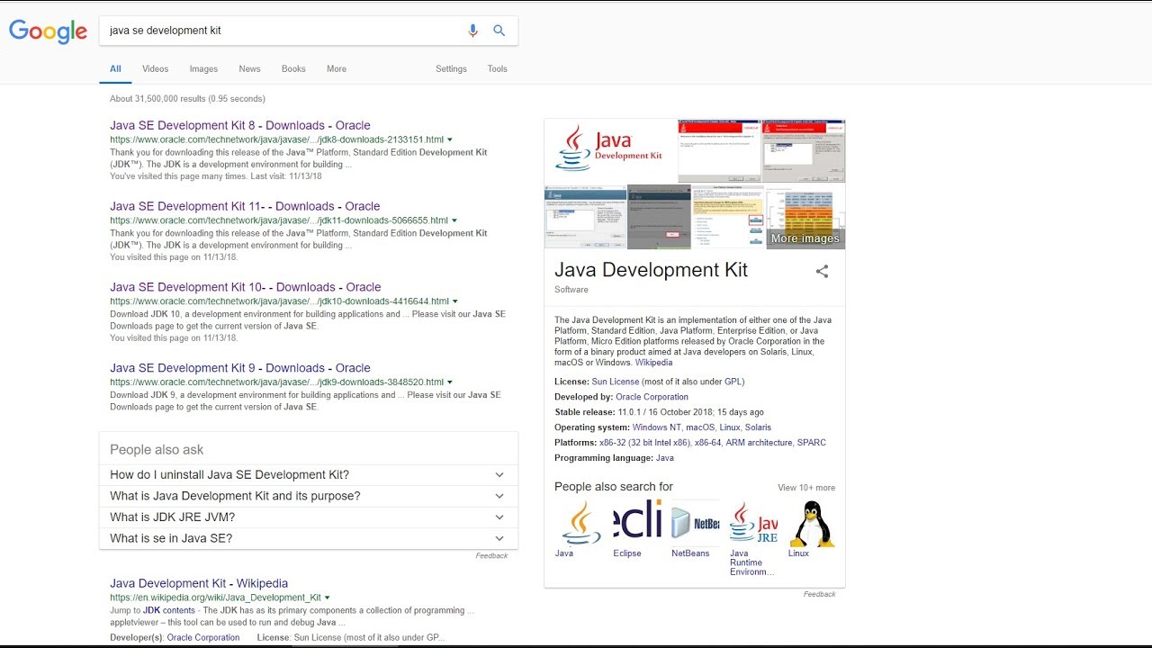Activate voice search microphone icon

point(472,31)
